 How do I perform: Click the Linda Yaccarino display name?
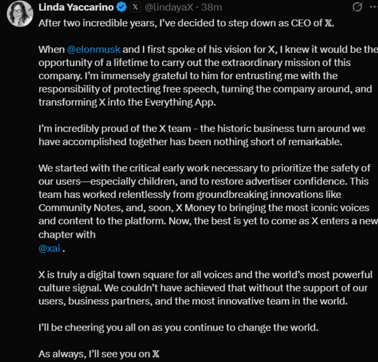tap(76, 8)
